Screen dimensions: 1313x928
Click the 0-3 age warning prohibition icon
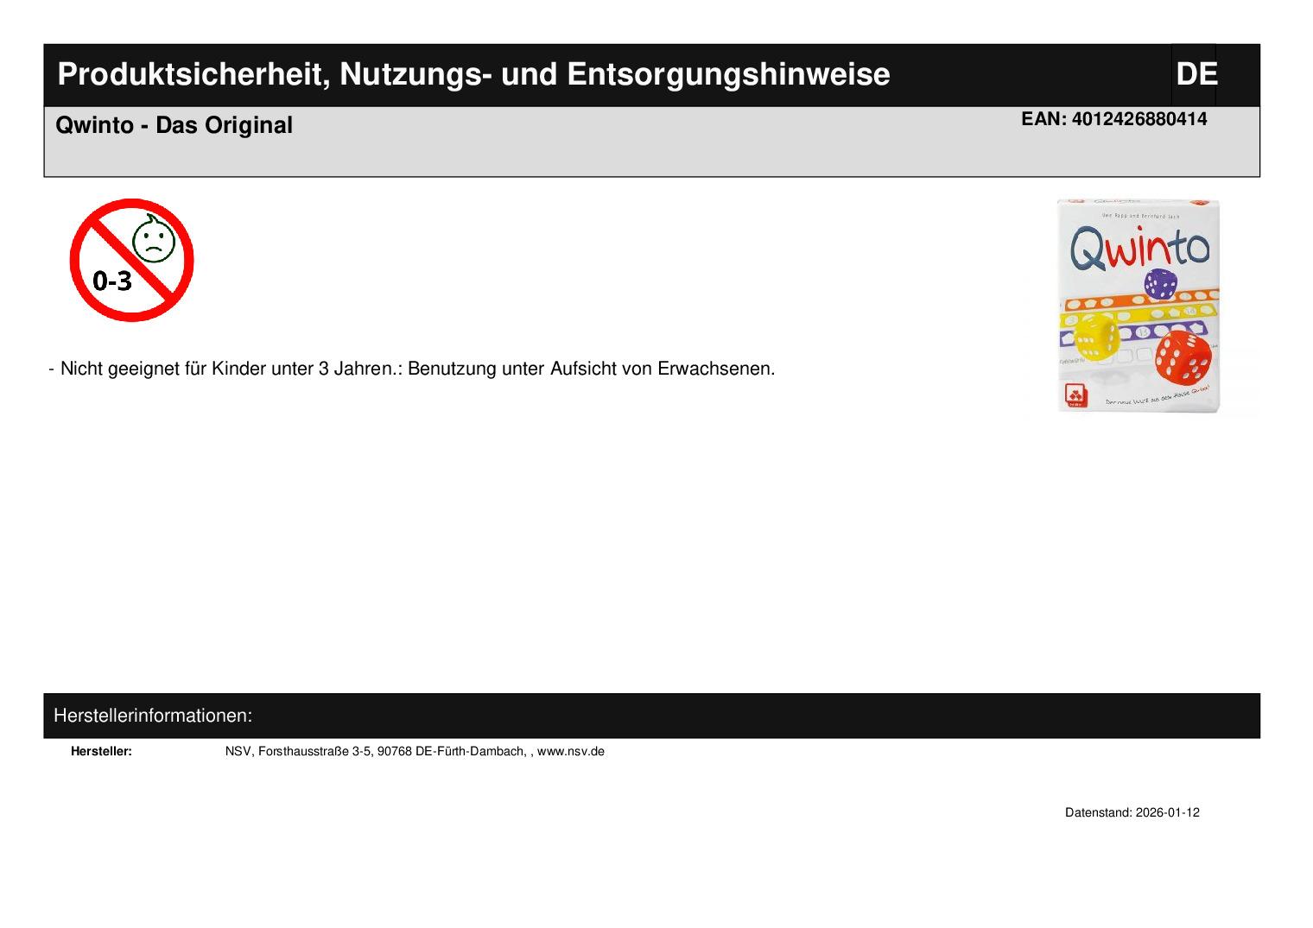131,260
